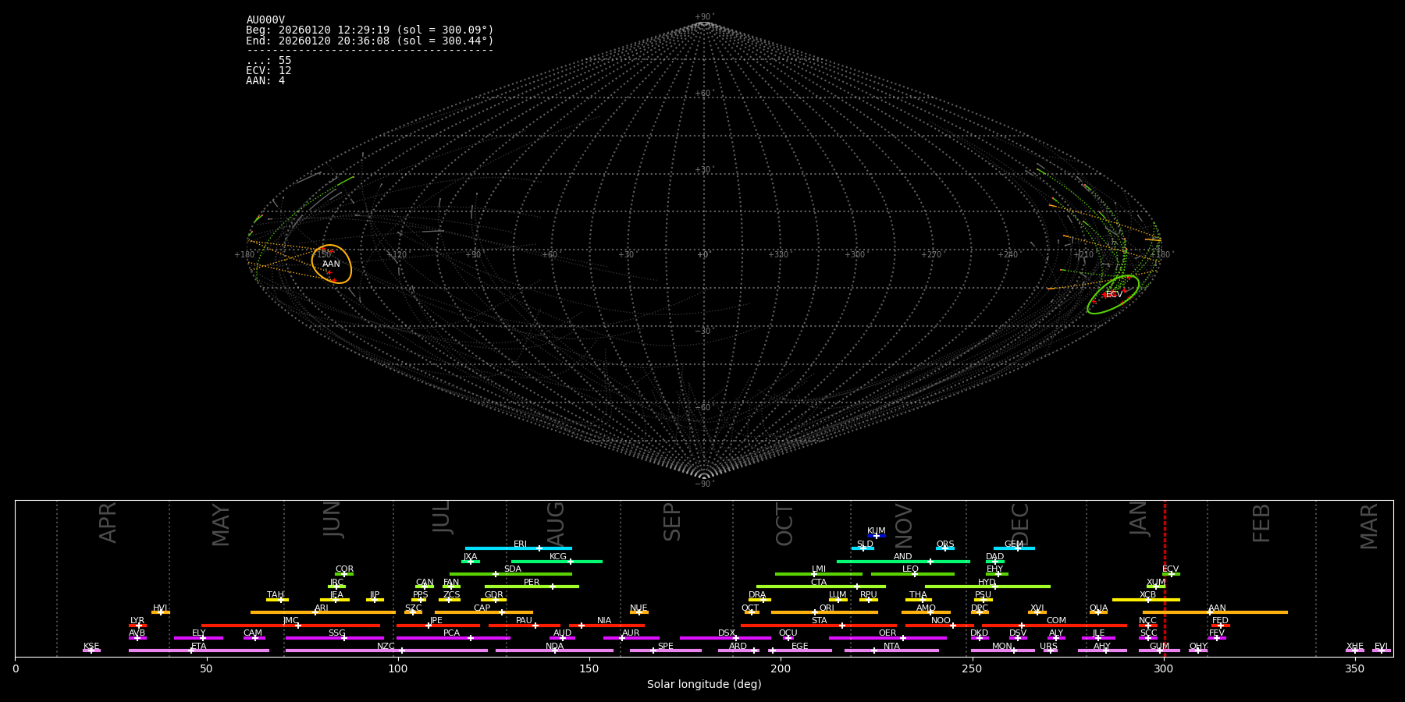Click the XCB shower activity bar
This screenshot has width=1405, height=702.
1146,600
